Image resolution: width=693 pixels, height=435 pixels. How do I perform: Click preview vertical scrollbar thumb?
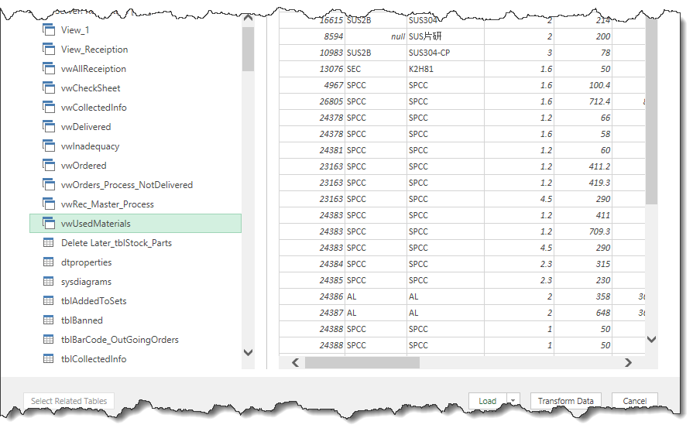pos(651,111)
